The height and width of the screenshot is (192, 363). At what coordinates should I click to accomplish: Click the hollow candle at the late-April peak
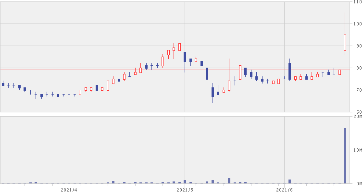179,47
